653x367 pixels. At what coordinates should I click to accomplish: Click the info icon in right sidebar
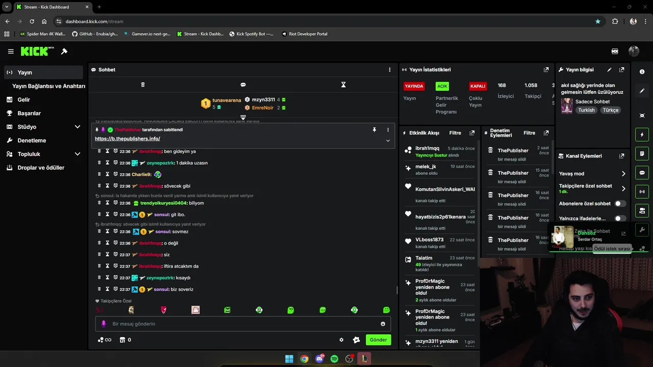pos(642,72)
